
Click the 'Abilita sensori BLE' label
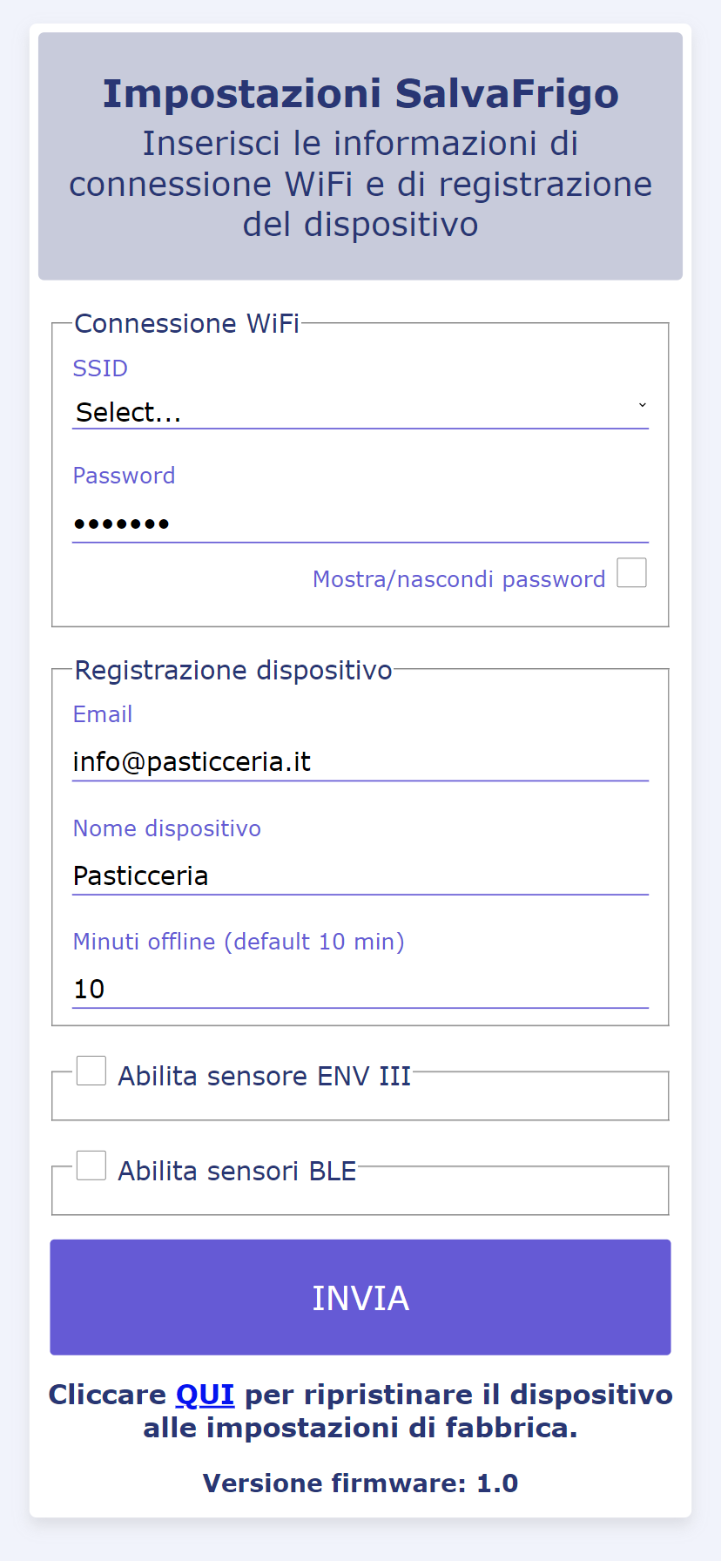click(x=237, y=1172)
